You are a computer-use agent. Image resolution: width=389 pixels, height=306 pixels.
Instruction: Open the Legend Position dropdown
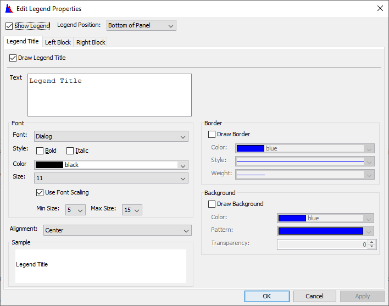point(141,25)
